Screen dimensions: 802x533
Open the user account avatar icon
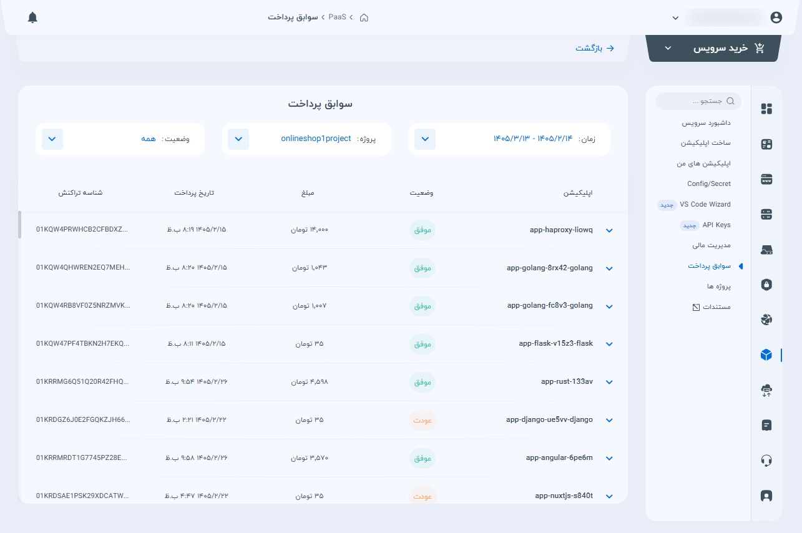coord(776,17)
